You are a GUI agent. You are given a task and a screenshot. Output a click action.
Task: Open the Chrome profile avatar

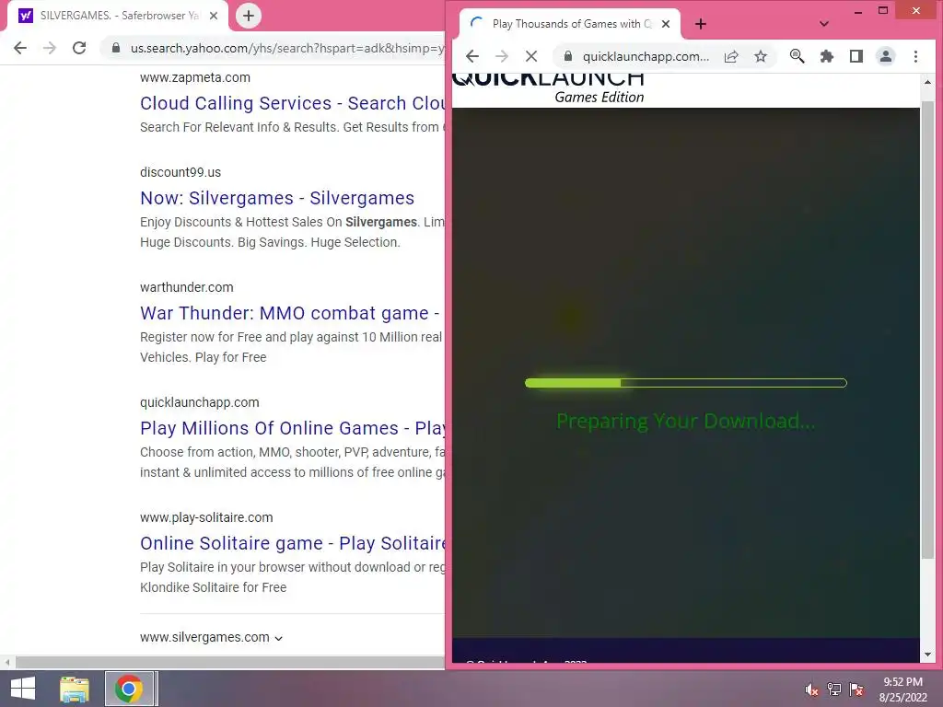[886, 56]
